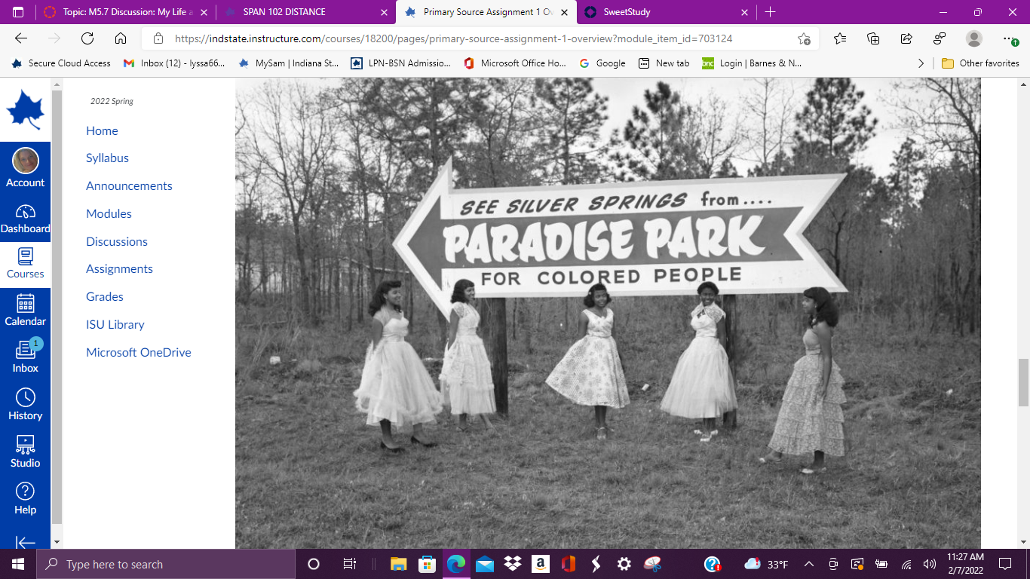Collapse the Canvas global navigation
This screenshot has width=1030, height=579.
26,542
